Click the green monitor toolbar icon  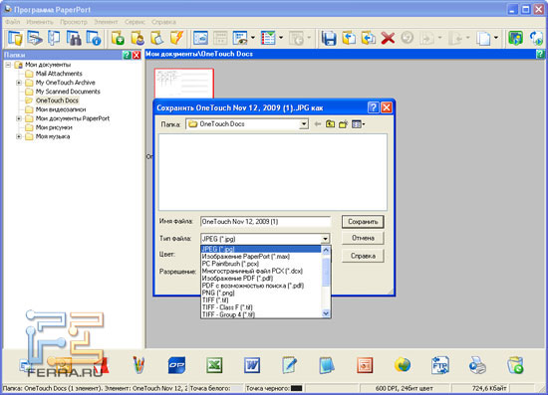(x=515, y=38)
